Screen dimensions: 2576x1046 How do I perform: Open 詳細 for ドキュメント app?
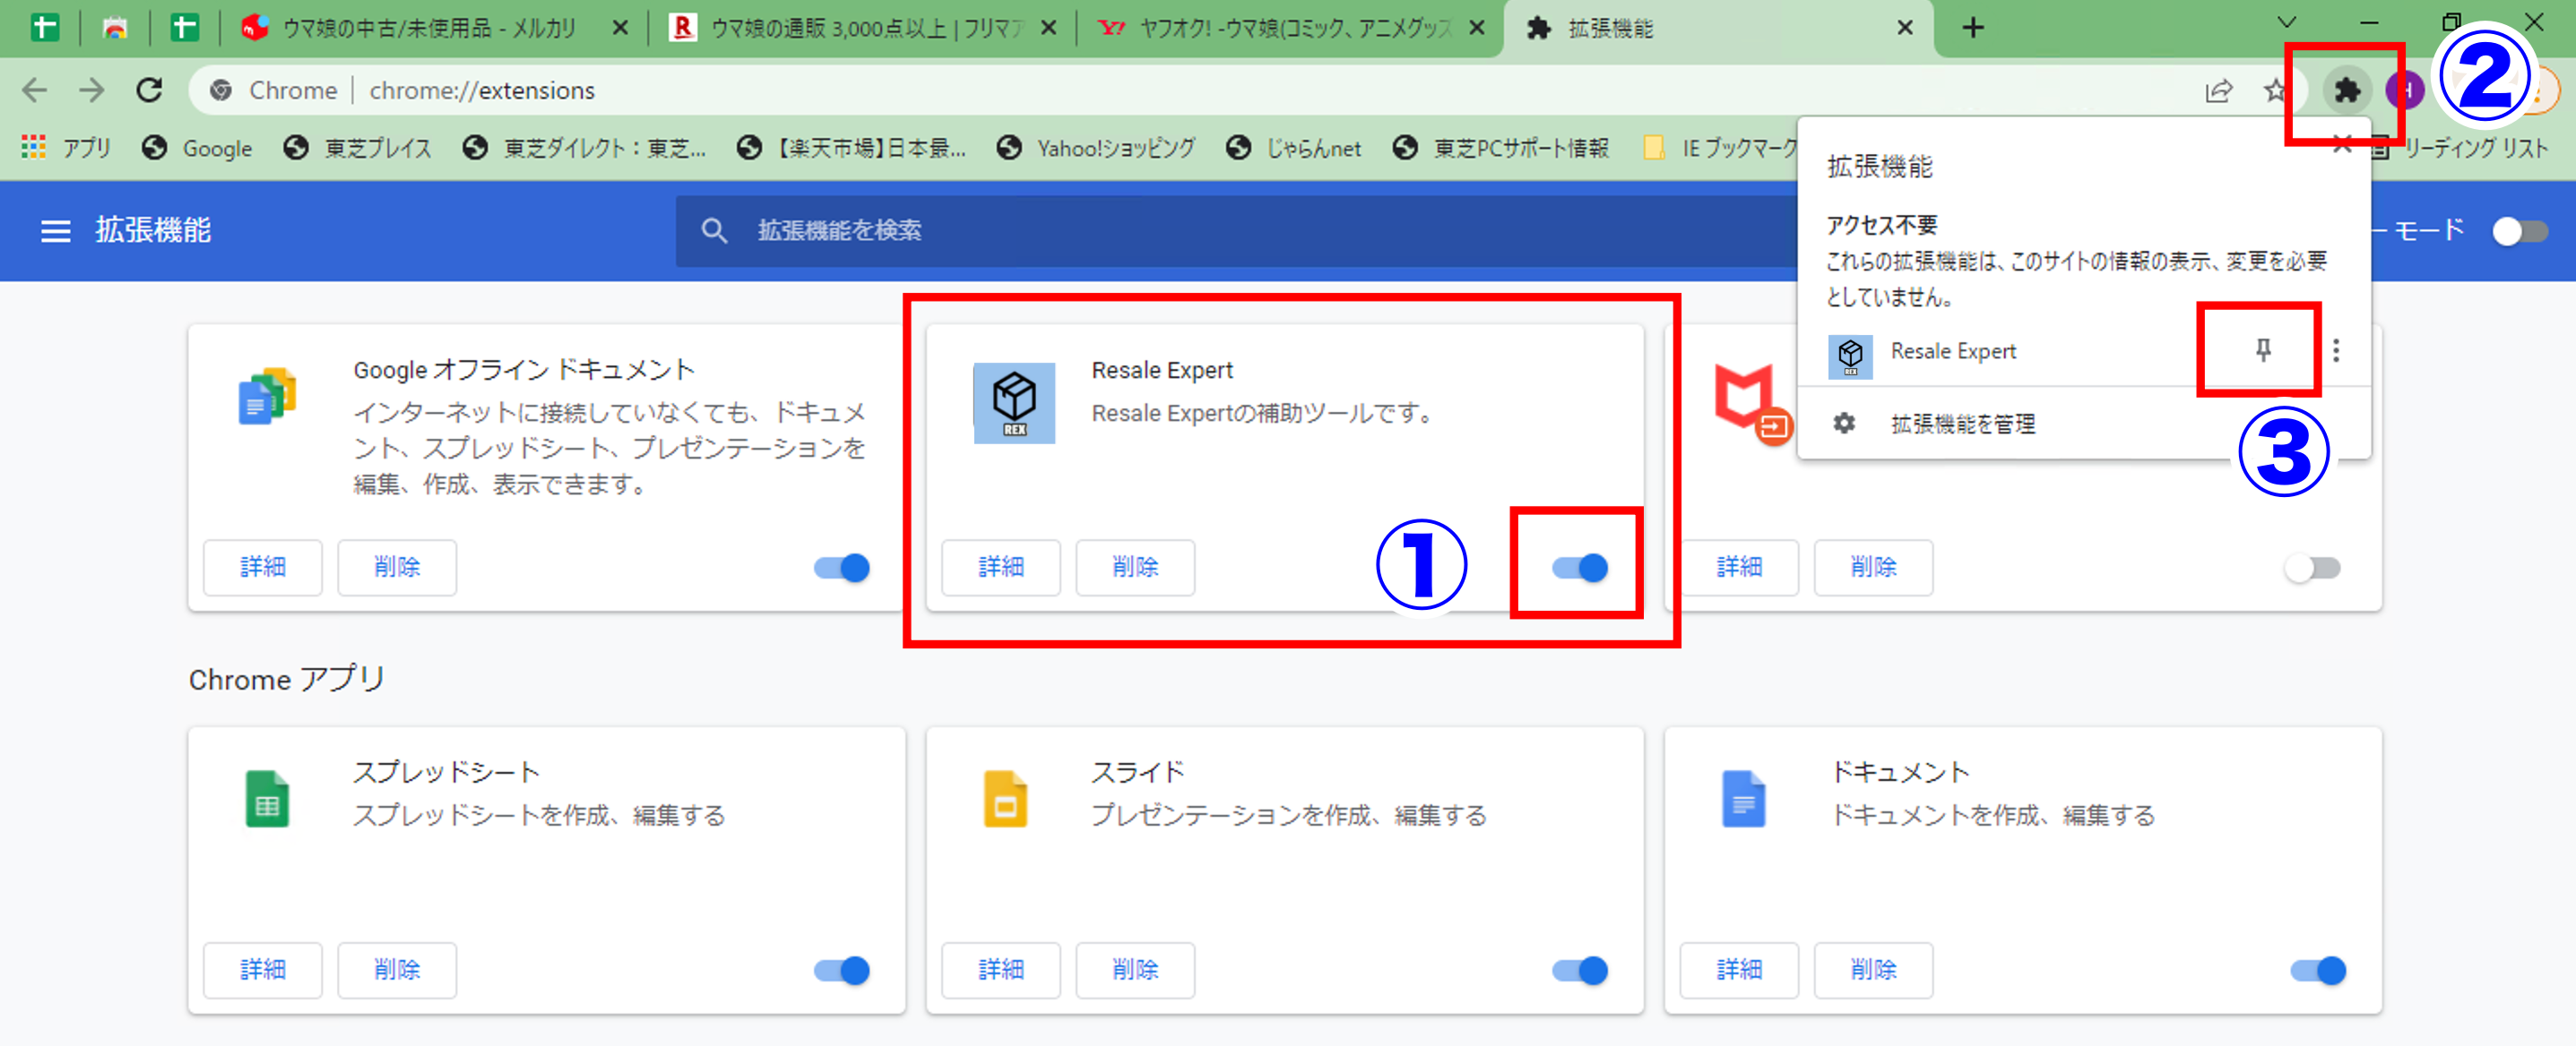point(1738,970)
